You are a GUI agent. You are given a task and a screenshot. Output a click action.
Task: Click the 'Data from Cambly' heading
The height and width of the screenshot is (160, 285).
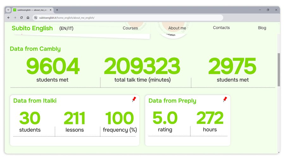point(35,49)
